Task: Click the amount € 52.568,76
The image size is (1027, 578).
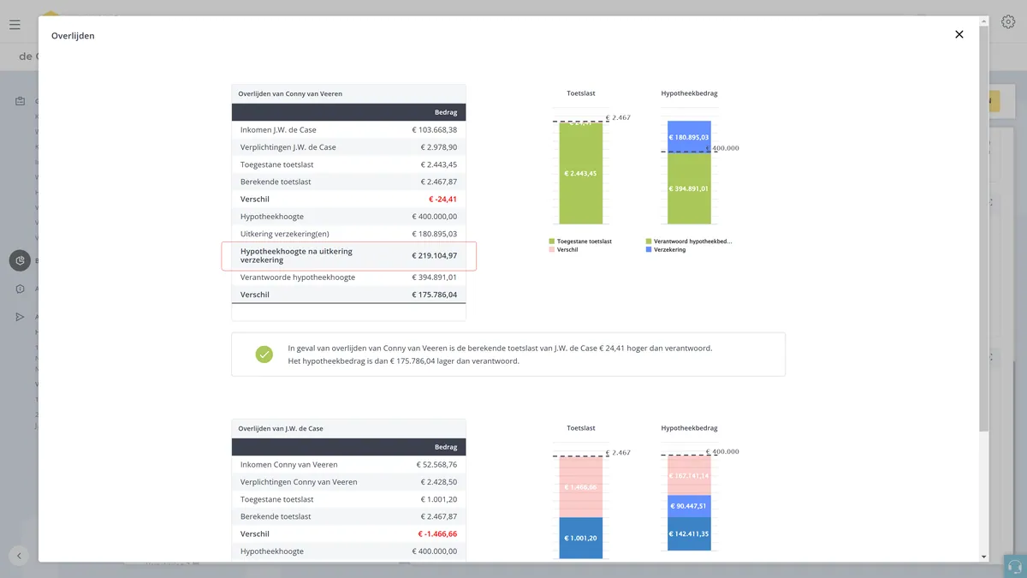Action: 436,465
